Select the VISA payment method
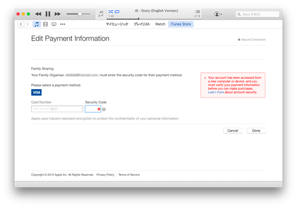 click(x=36, y=93)
